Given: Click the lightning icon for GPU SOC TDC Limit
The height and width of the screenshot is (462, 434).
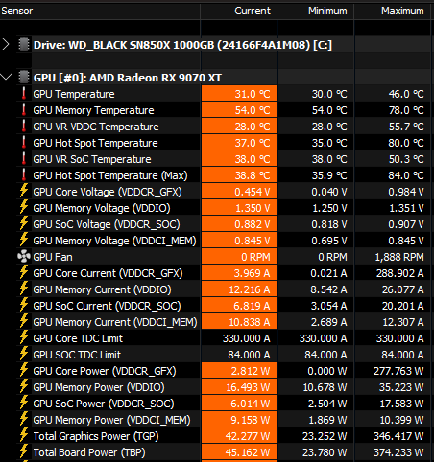Looking at the screenshot, I should point(24,354).
